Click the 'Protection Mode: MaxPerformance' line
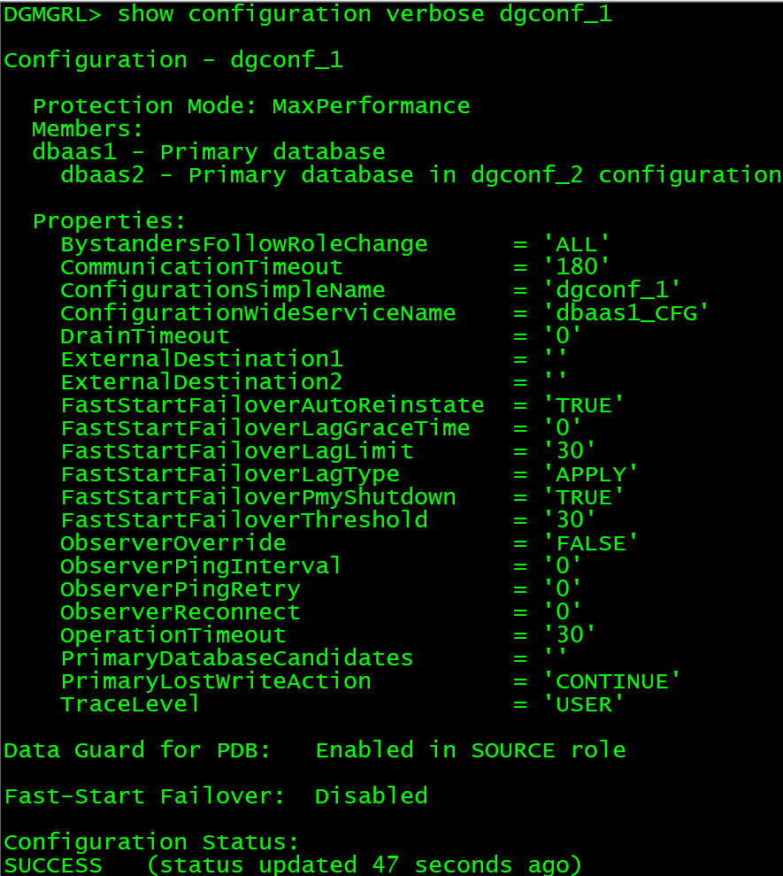This screenshot has height=876, width=783. coord(251,106)
